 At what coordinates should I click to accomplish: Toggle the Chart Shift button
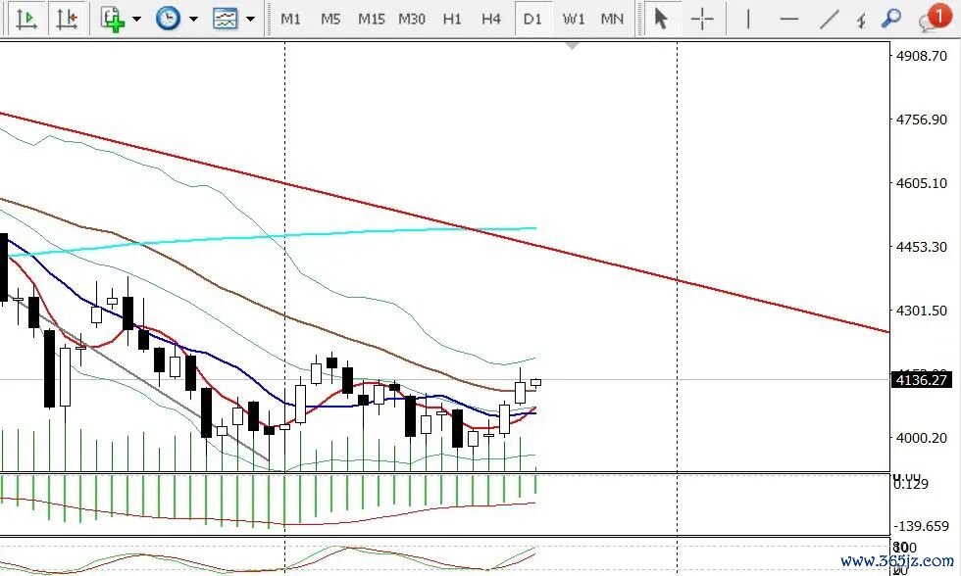[x=67, y=19]
